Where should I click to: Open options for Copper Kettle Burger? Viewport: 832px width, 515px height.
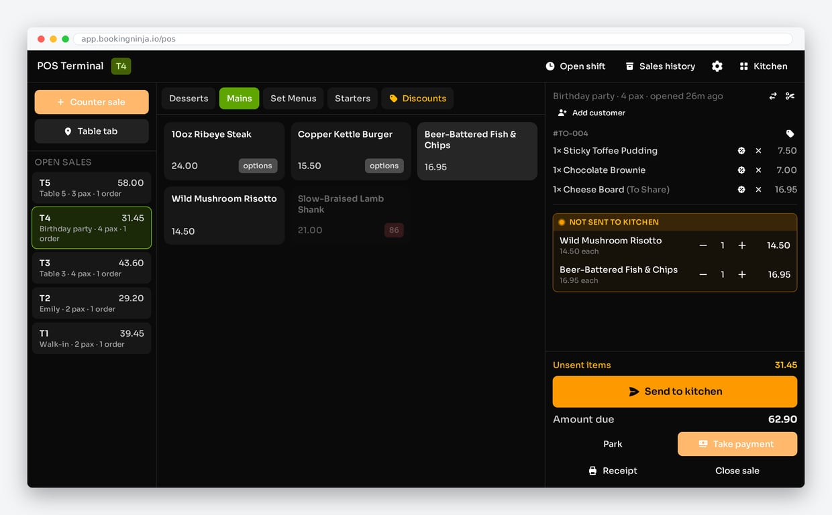384,166
